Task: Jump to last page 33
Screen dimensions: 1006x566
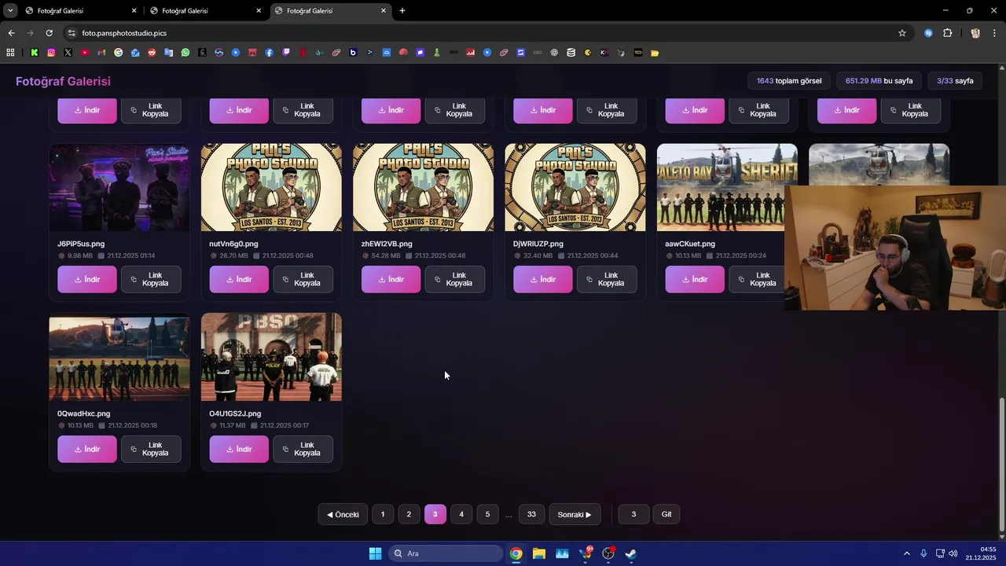Action: point(531,514)
